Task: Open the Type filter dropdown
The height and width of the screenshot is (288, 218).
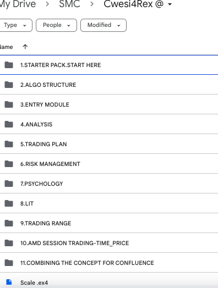Action: [x=16, y=25]
